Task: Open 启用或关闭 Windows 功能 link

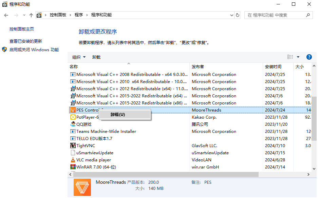Action: click(x=34, y=49)
